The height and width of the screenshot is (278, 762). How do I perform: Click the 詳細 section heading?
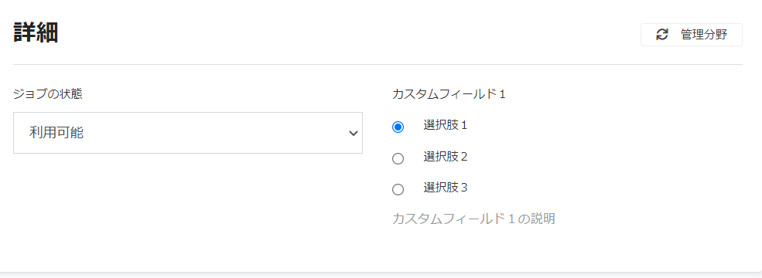click(x=36, y=33)
